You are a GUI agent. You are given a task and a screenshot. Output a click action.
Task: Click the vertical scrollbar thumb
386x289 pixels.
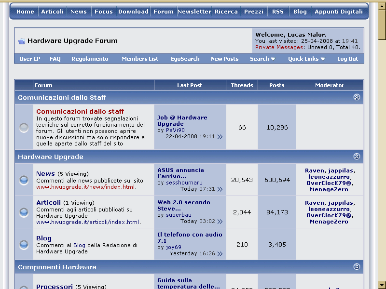382,25
